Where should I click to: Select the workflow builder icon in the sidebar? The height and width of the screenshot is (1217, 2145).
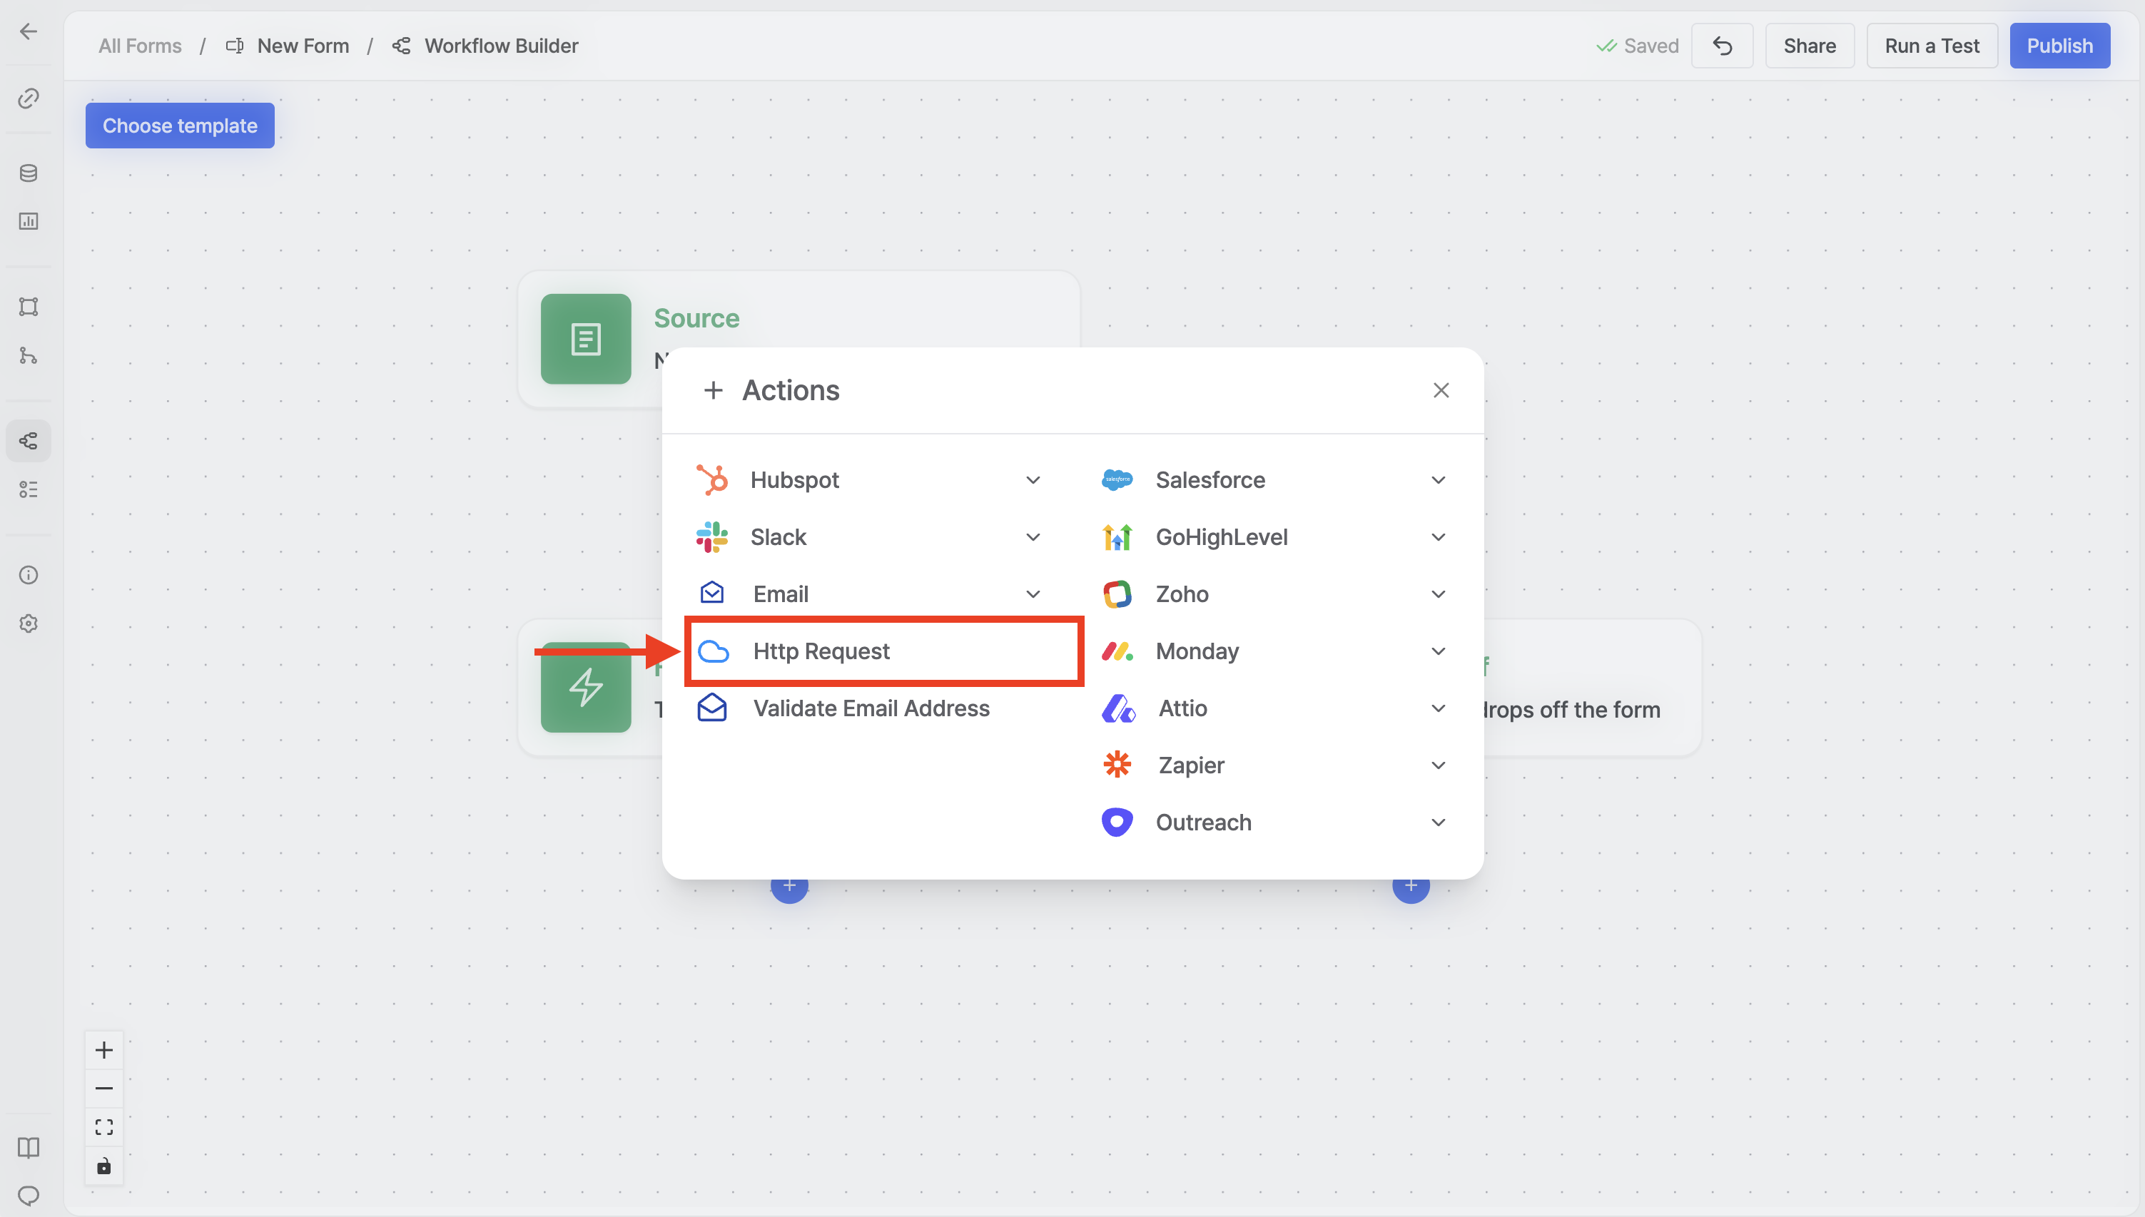(x=29, y=440)
